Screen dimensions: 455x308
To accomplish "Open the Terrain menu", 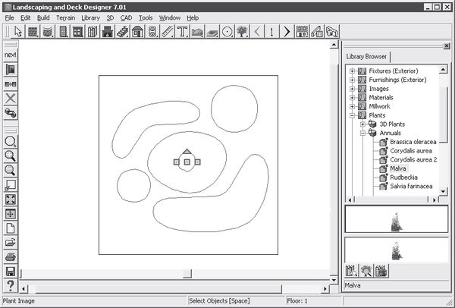I will pos(65,17).
